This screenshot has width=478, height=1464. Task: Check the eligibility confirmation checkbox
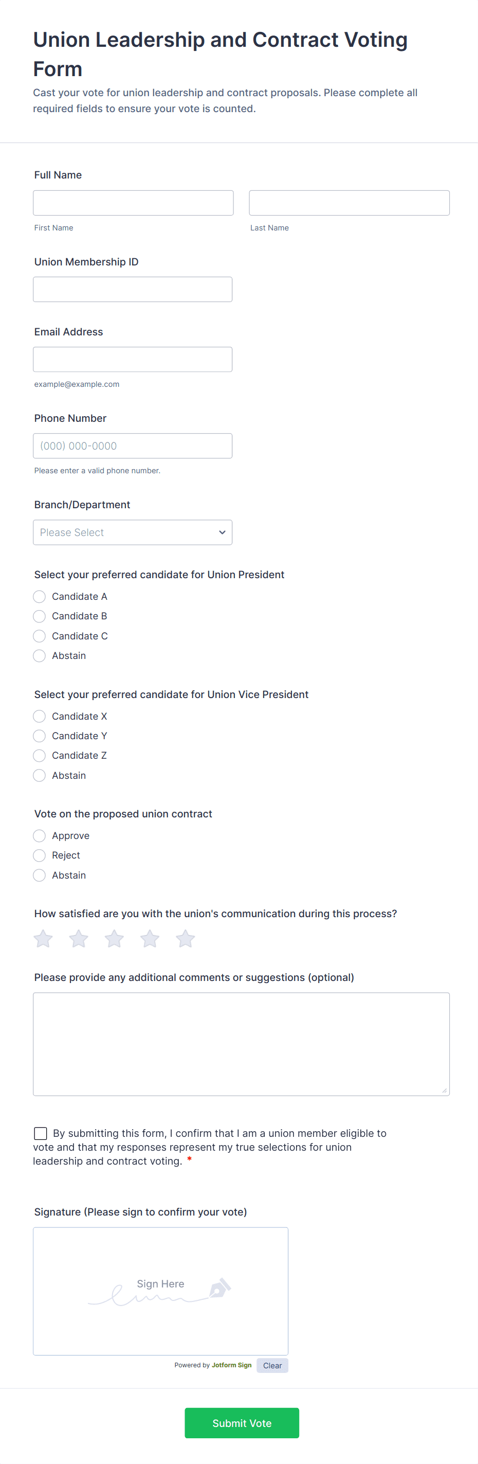point(40,1133)
